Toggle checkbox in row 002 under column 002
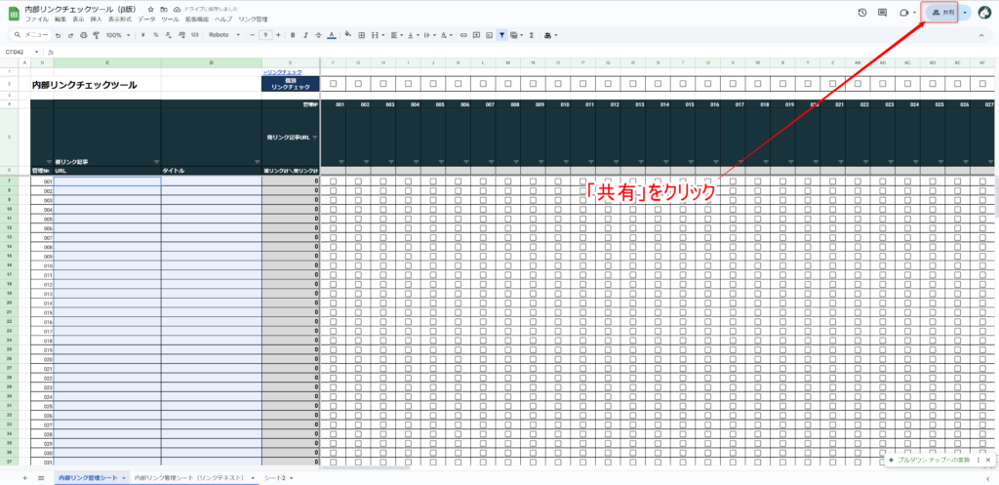Viewport: 999px width, 485px height. pos(359,191)
